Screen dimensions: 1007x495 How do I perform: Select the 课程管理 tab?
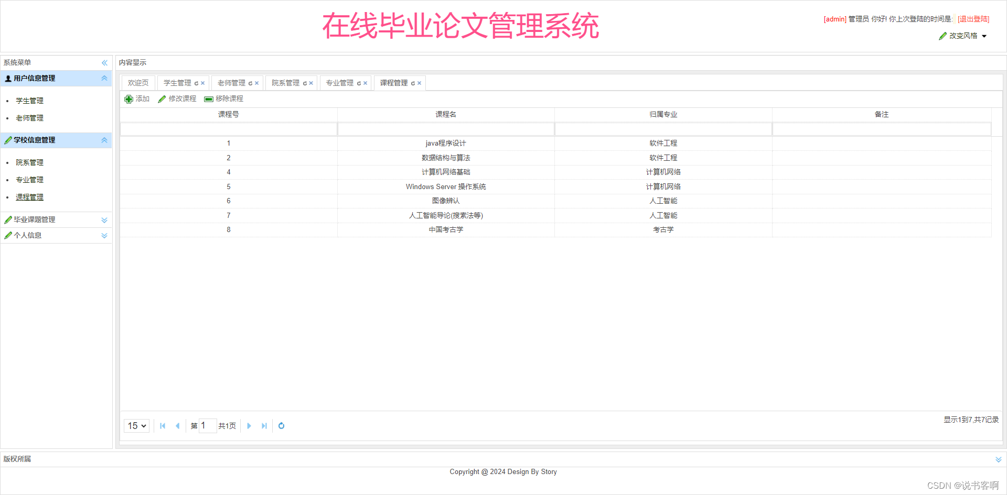394,83
